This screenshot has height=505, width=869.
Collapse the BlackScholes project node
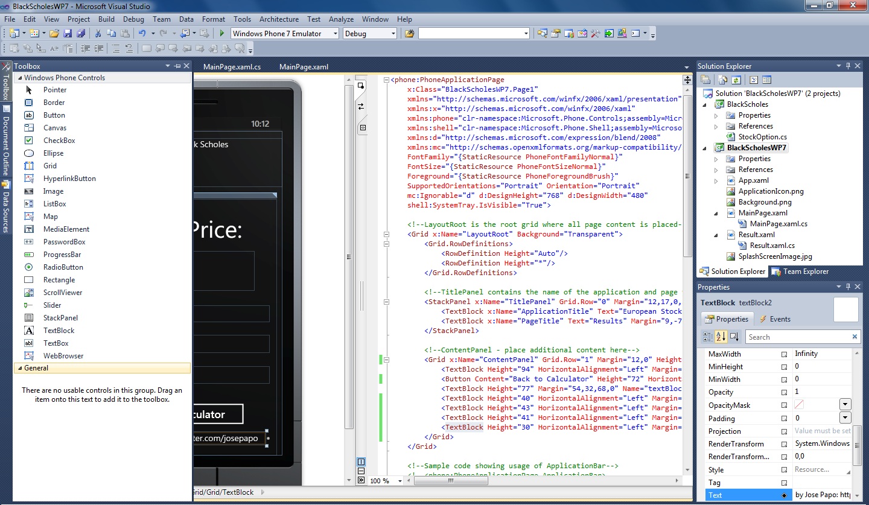click(x=704, y=104)
